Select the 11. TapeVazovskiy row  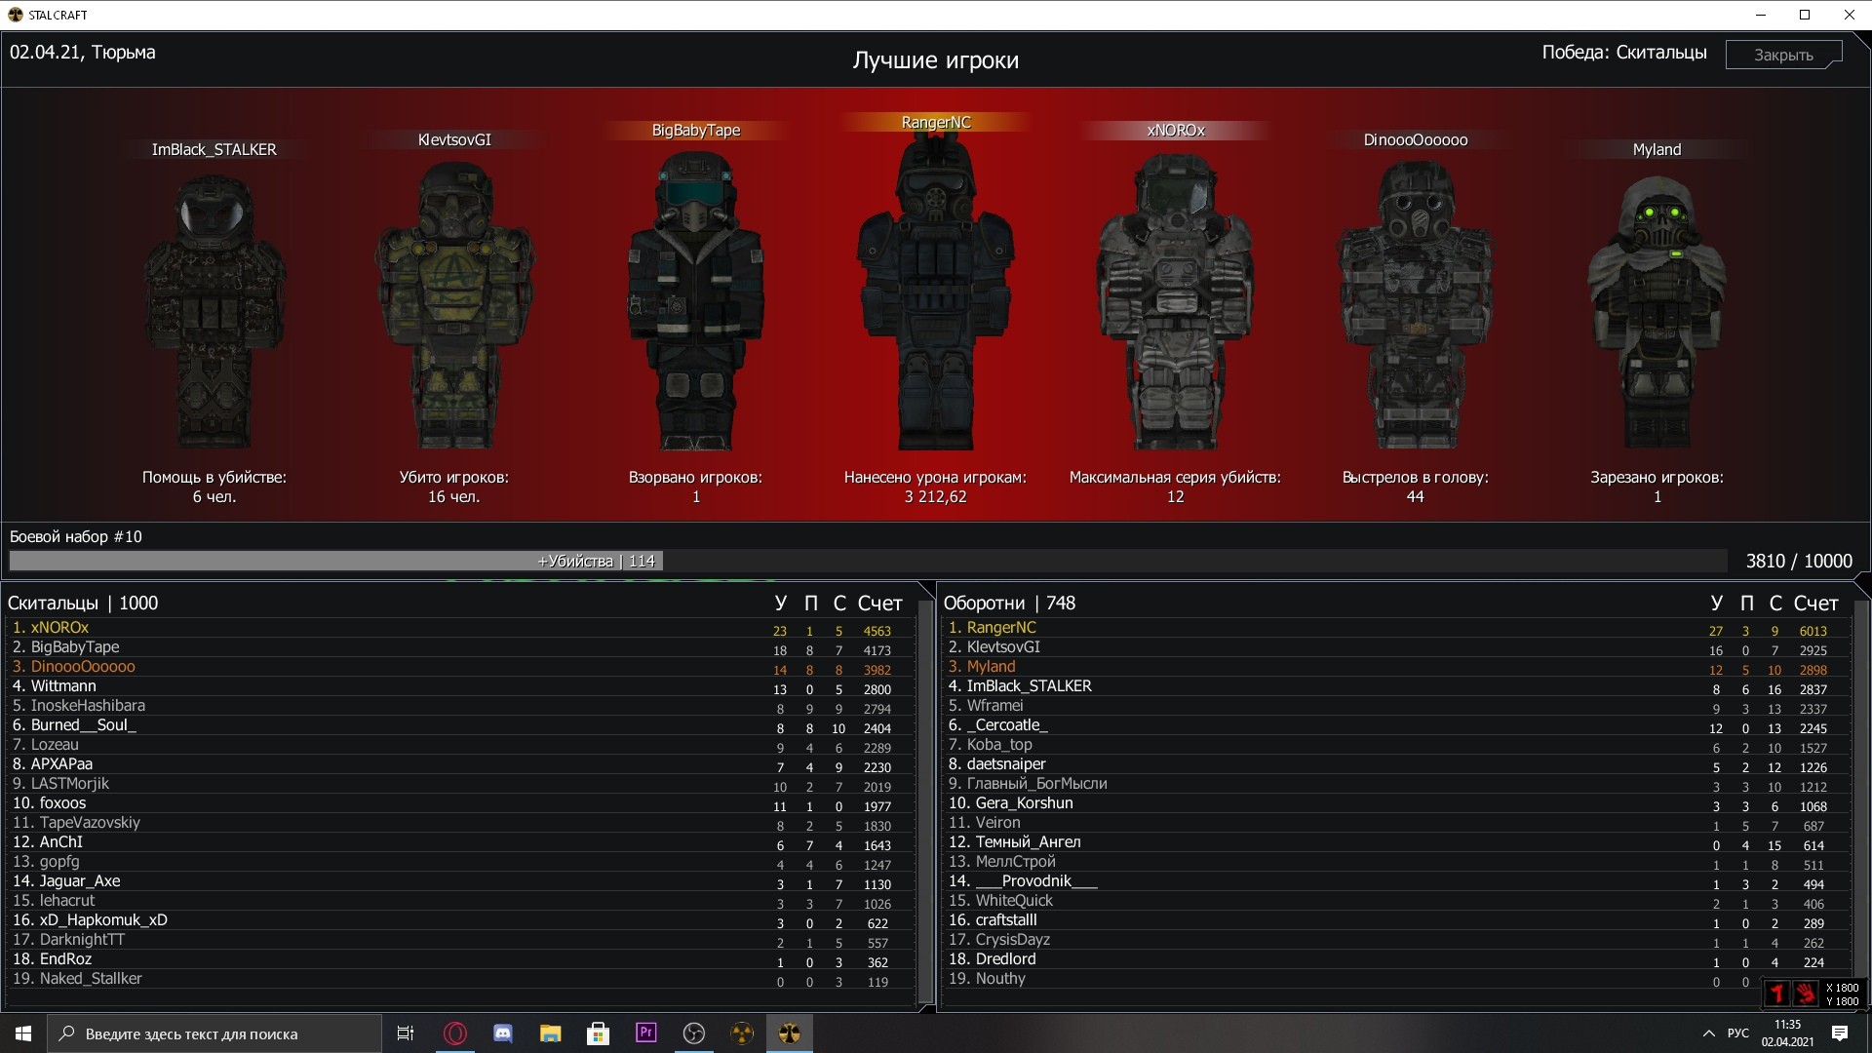(x=460, y=823)
